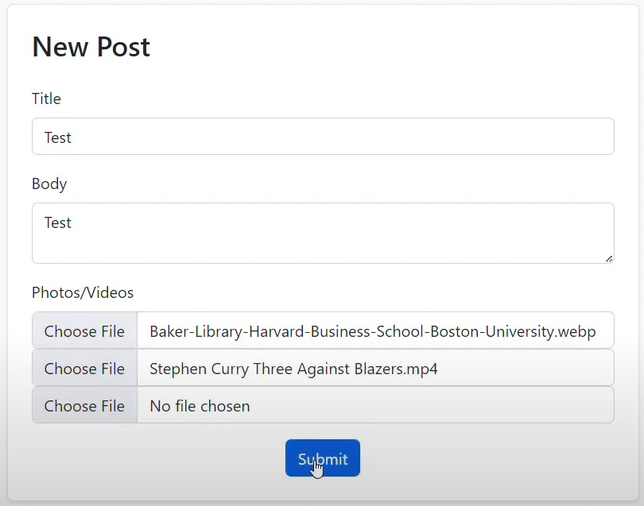644x506 pixels.
Task: Click the Photos/Videos label
Action: 83,292
